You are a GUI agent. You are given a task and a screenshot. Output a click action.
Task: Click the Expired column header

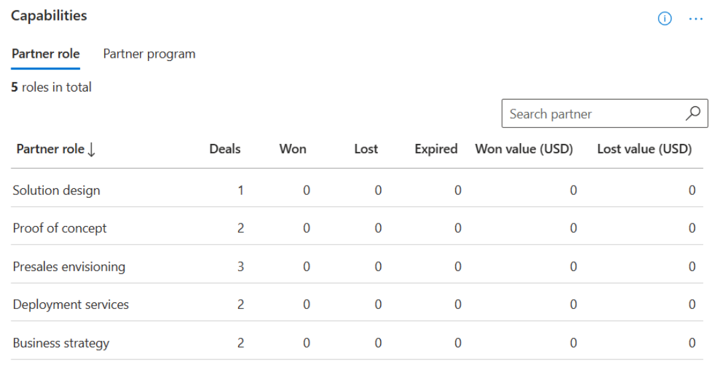click(436, 149)
